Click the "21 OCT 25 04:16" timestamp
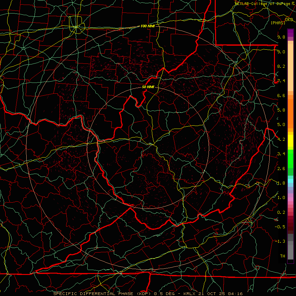The width and height of the screenshot is (296, 296). pos(220,294)
